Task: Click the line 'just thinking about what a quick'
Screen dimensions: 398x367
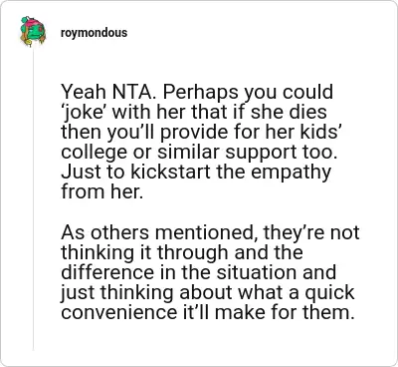Action: [208, 292]
